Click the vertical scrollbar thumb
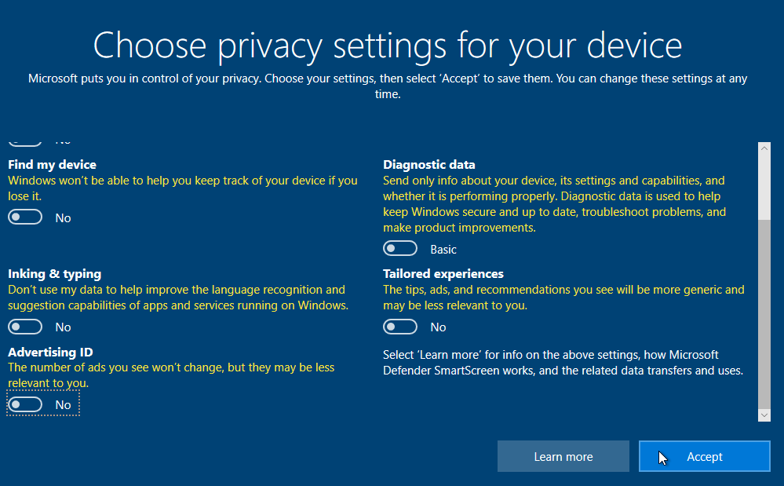The width and height of the screenshot is (784, 486). click(x=764, y=314)
